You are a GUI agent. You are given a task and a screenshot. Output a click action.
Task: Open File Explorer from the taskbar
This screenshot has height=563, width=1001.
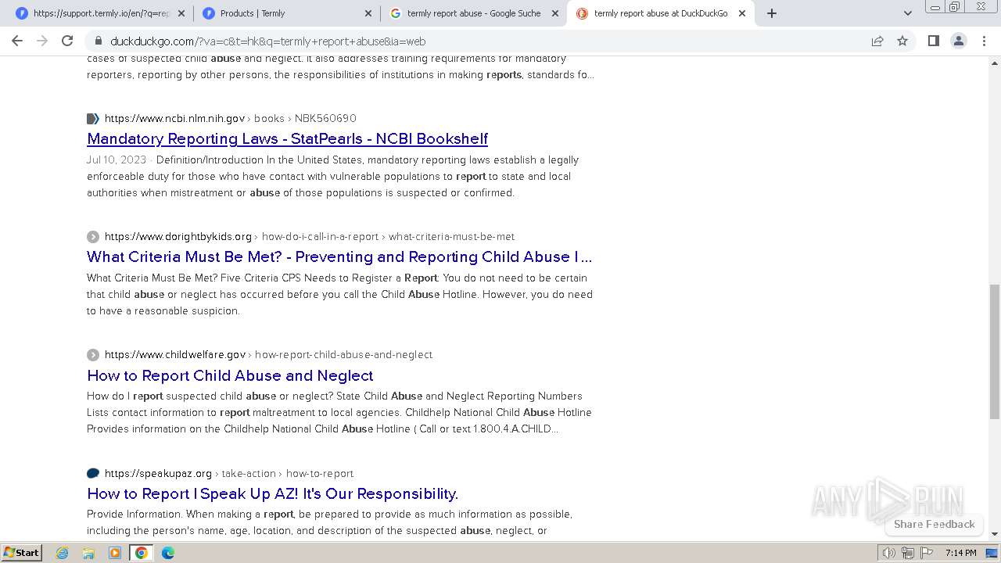(x=88, y=553)
